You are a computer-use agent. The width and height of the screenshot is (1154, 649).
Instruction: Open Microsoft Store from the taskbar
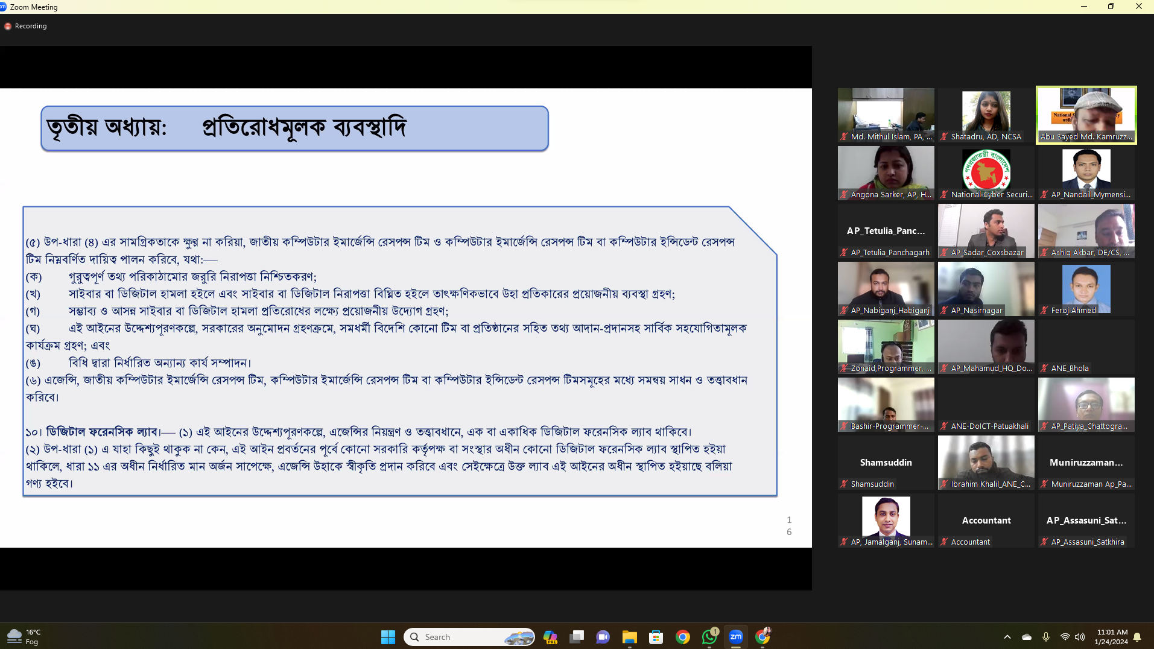656,636
